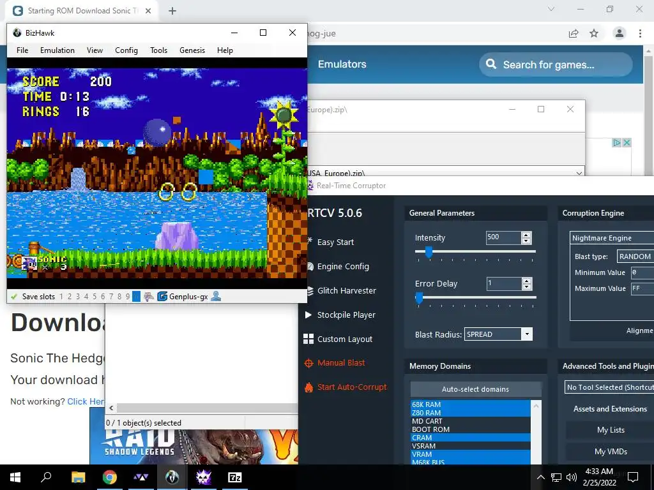This screenshot has width=654, height=490.
Task: Select Z80 RAM memory domain
Action: [471, 413]
